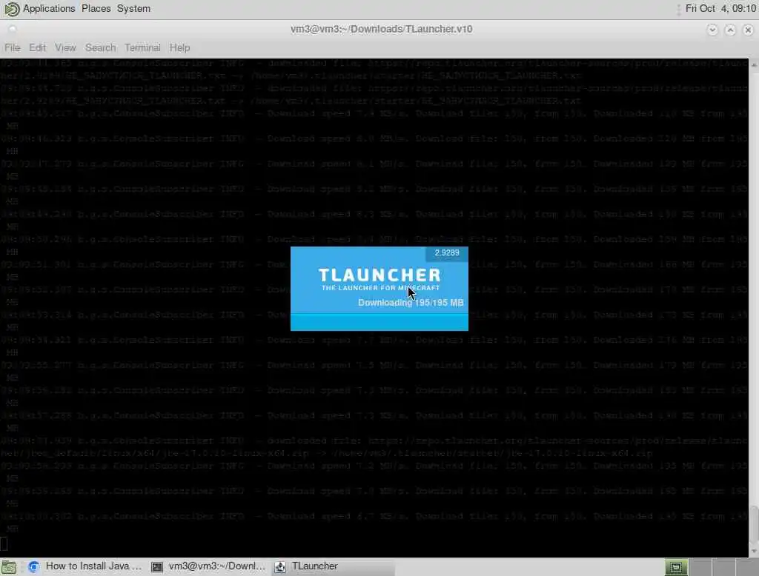Click the TLauncher taskbar entry icon

(x=279, y=567)
